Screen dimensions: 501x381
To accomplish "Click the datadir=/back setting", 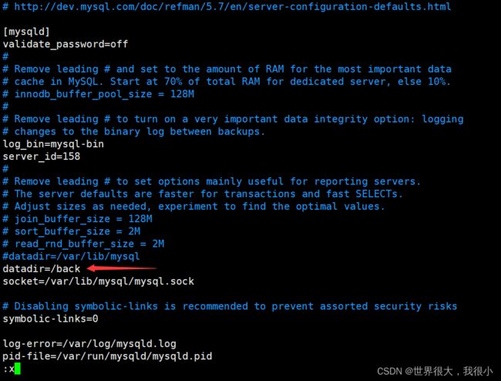I will click(x=42, y=269).
